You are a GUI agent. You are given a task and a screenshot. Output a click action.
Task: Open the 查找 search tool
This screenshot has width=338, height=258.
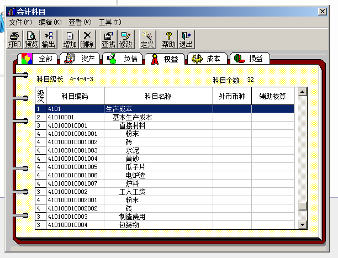tap(109, 39)
